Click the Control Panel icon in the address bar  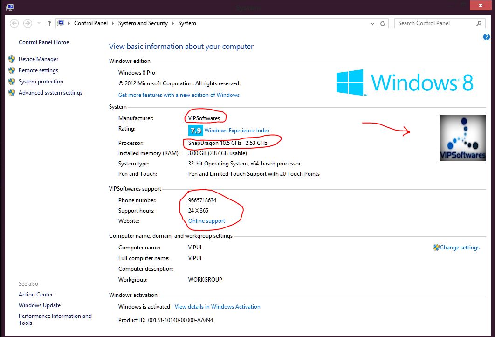60,23
